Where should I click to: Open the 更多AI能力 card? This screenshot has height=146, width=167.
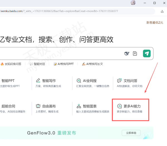pos(130,109)
